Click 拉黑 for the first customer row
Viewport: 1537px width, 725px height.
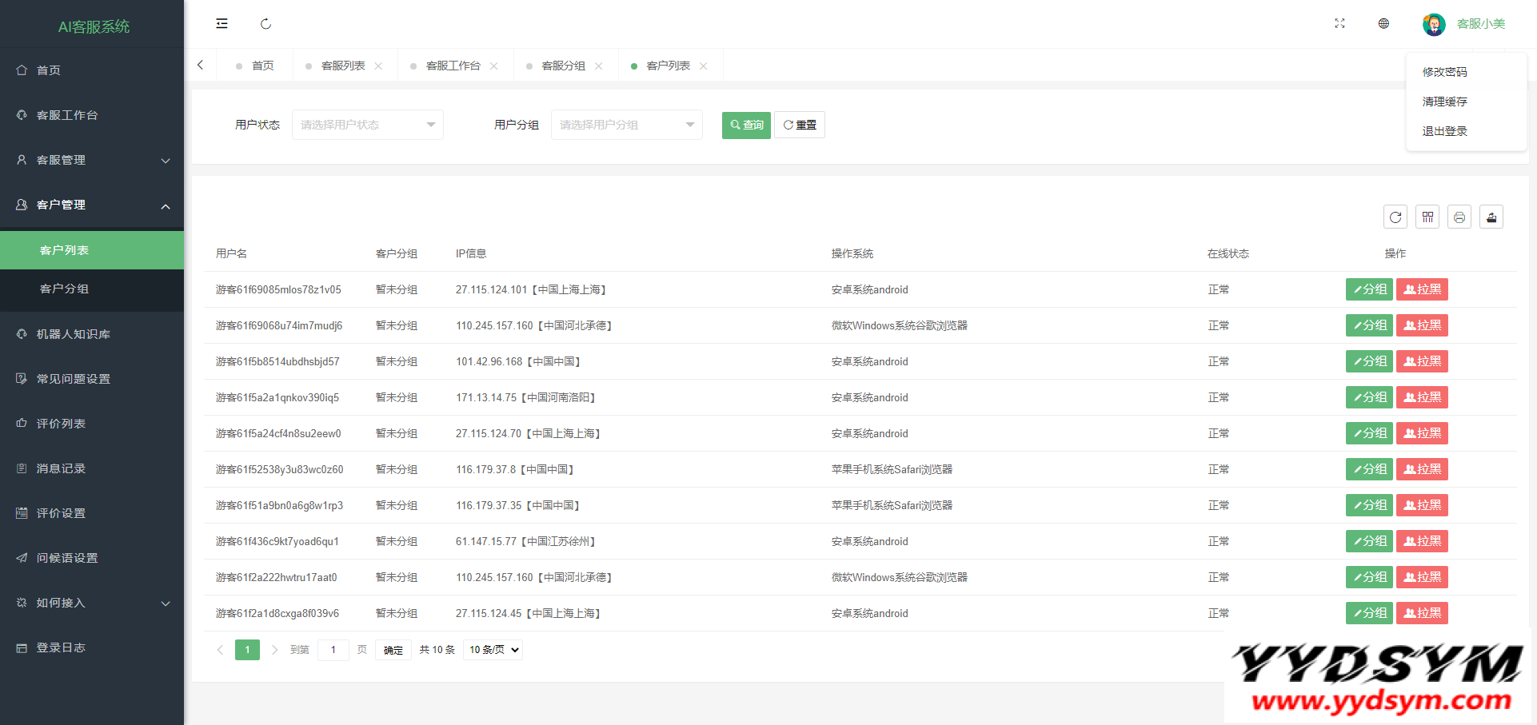(x=1422, y=289)
